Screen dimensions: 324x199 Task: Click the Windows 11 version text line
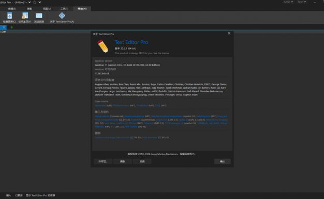[127, 65]
